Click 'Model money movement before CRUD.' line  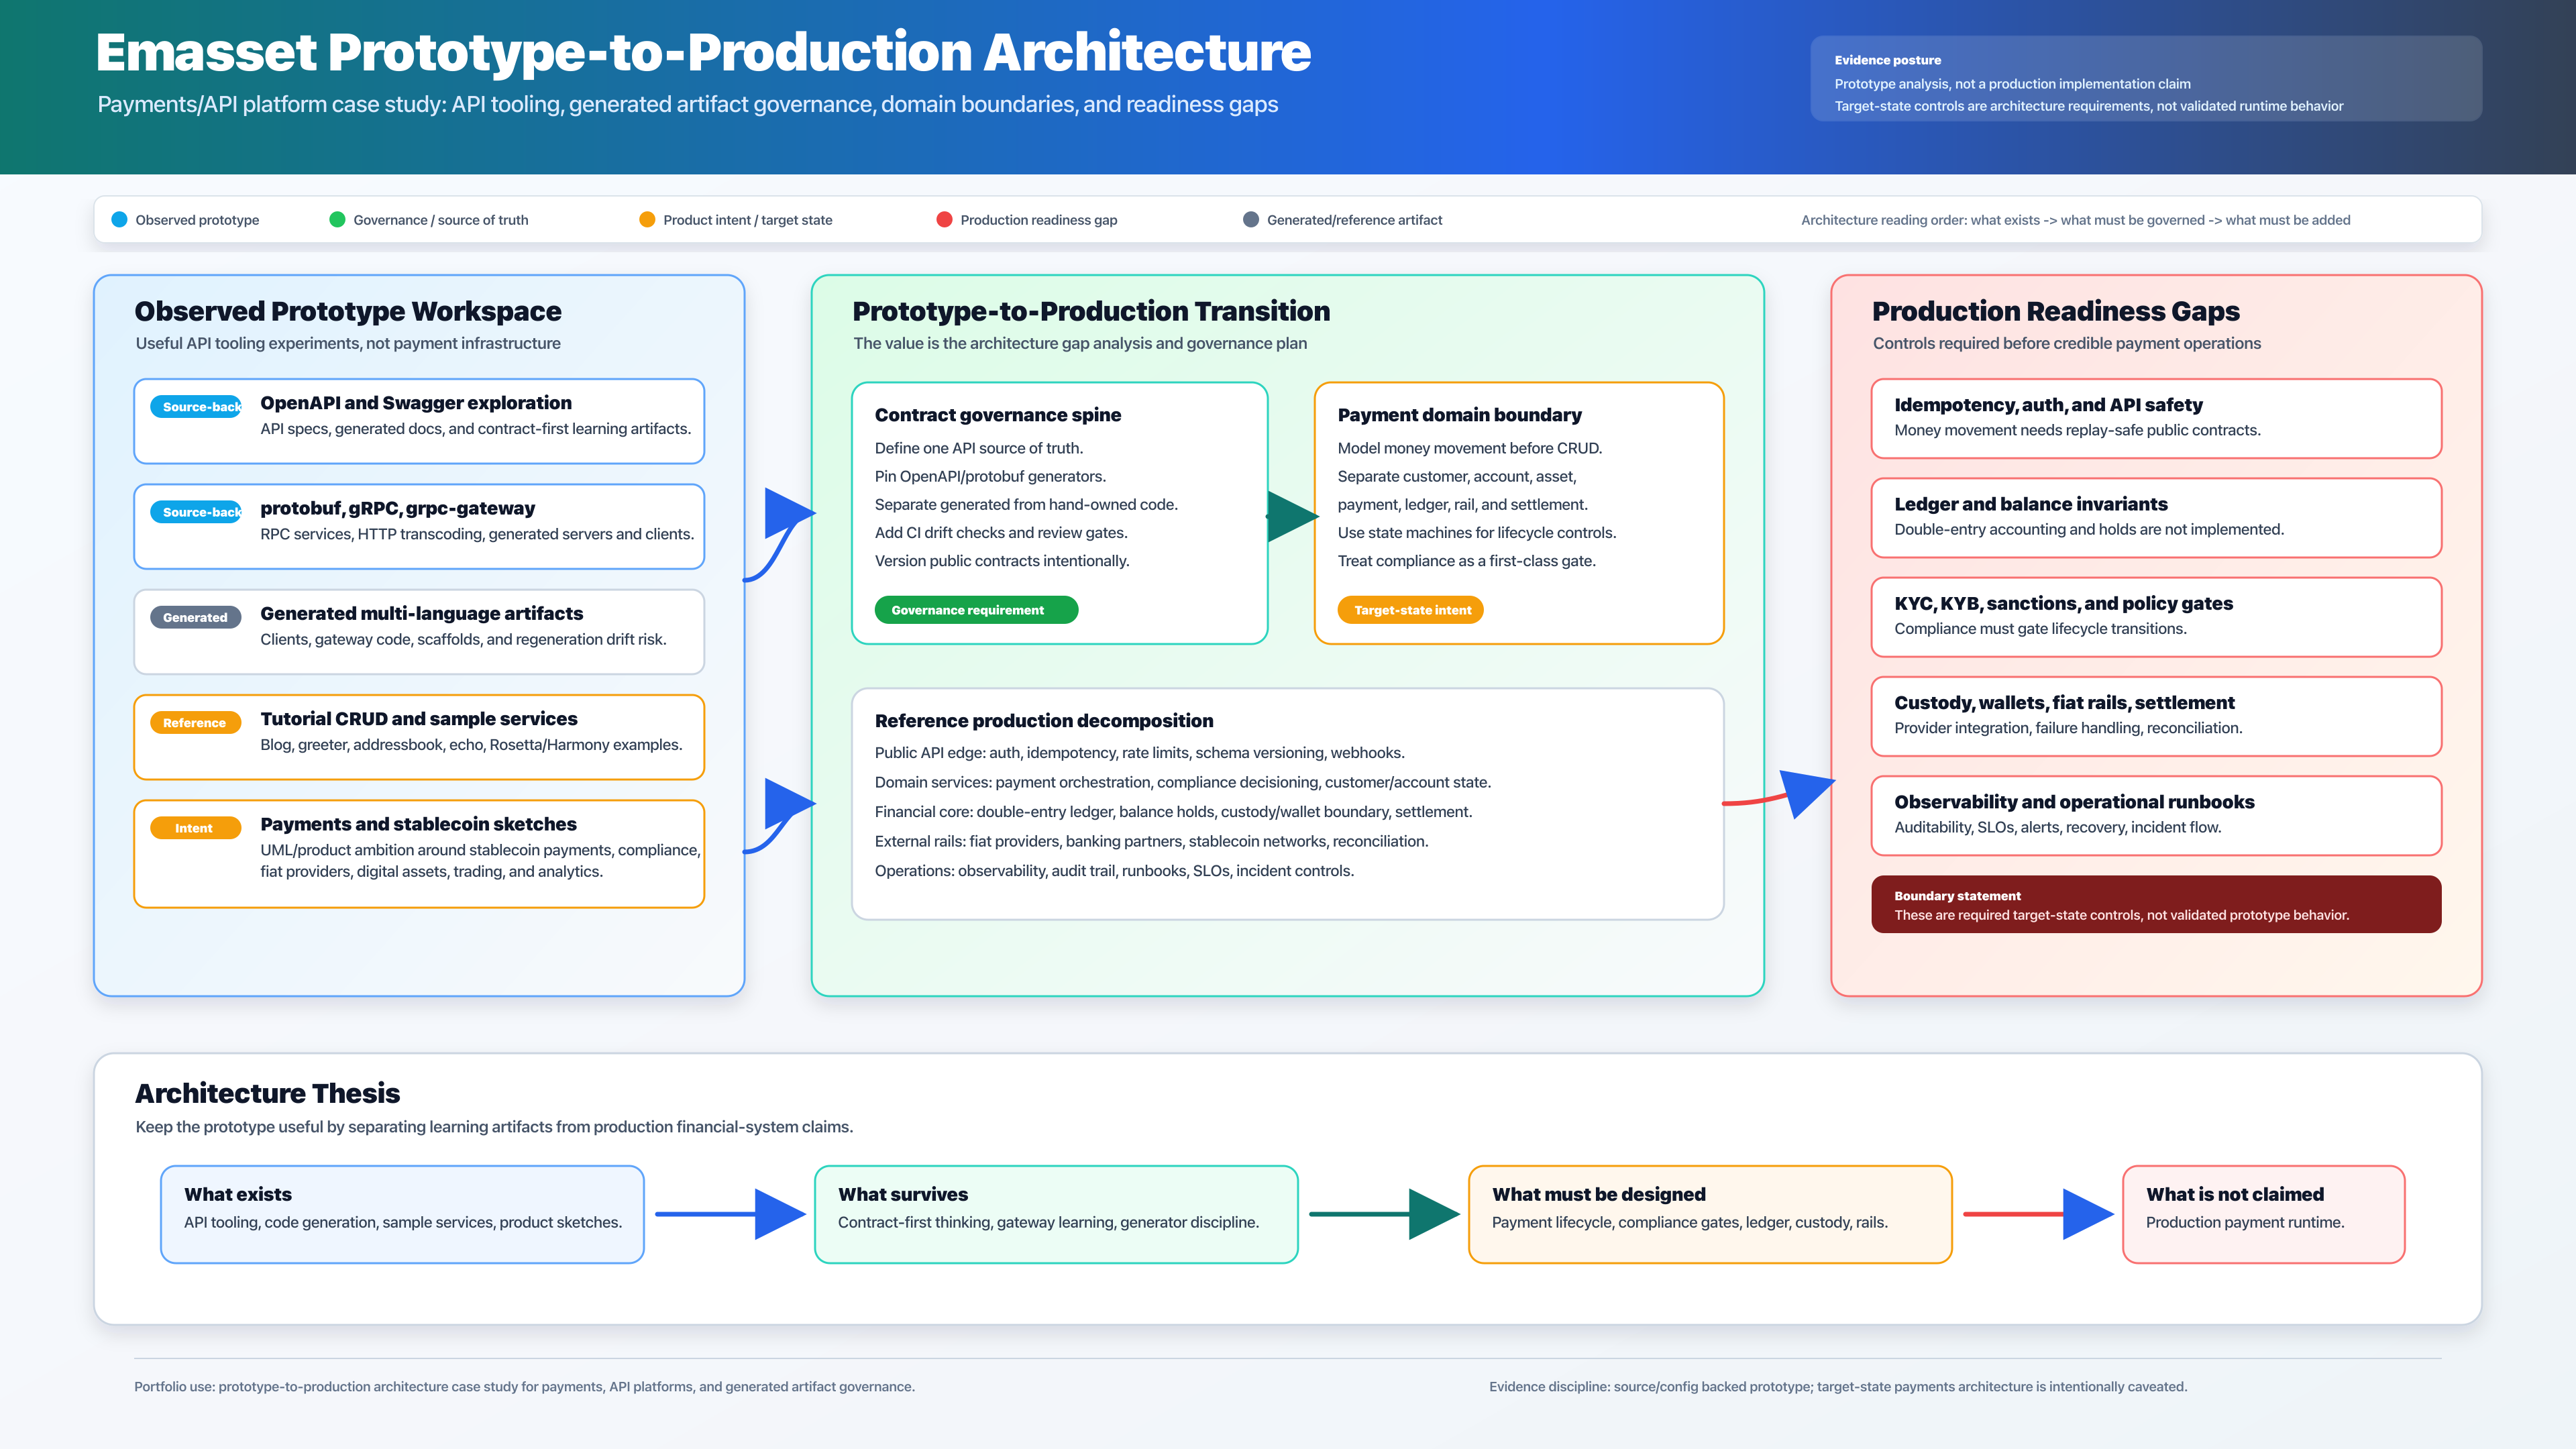1470,448
